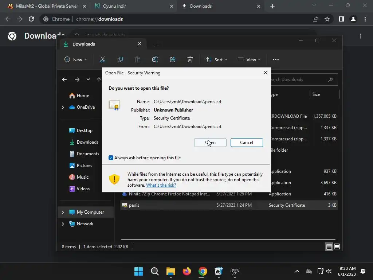This screenshot has height=280, width=373.
Task: Open Windows taskbar Search
Action: tap(154, 271)
